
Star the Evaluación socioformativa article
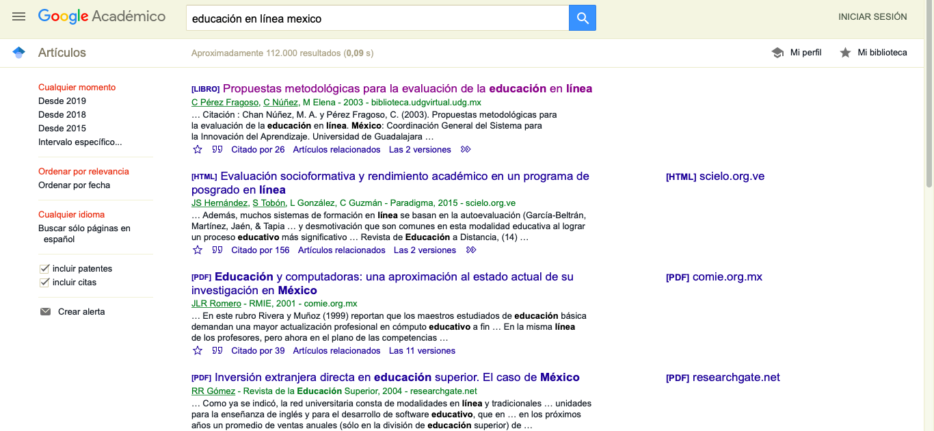click(198, 250)
